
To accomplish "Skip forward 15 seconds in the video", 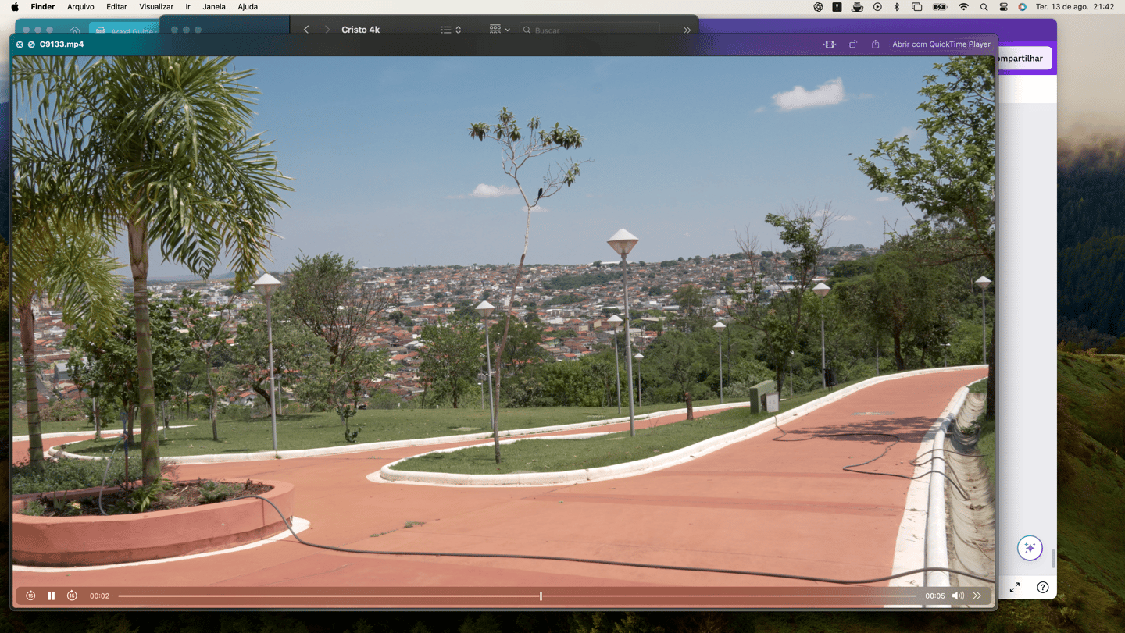I will pos(72,596).
